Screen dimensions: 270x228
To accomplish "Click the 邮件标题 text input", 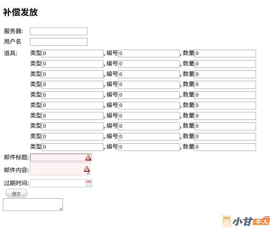I will 57,158.
